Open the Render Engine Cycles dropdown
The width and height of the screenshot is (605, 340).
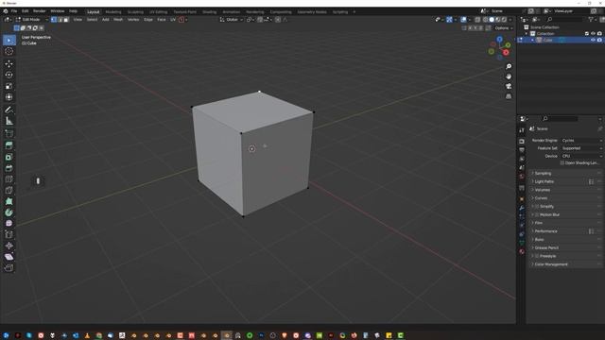point(581,141)
